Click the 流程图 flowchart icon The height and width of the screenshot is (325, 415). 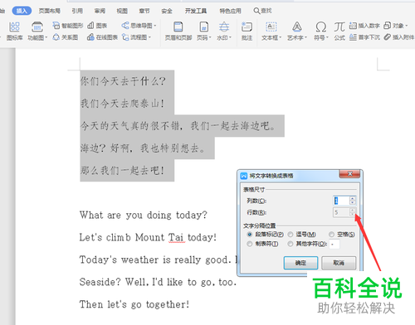(125, 37)
